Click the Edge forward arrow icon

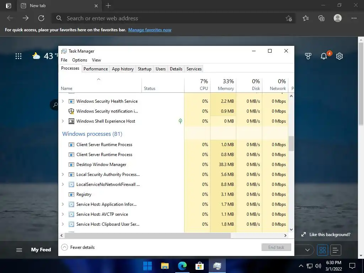coord(26,18)
